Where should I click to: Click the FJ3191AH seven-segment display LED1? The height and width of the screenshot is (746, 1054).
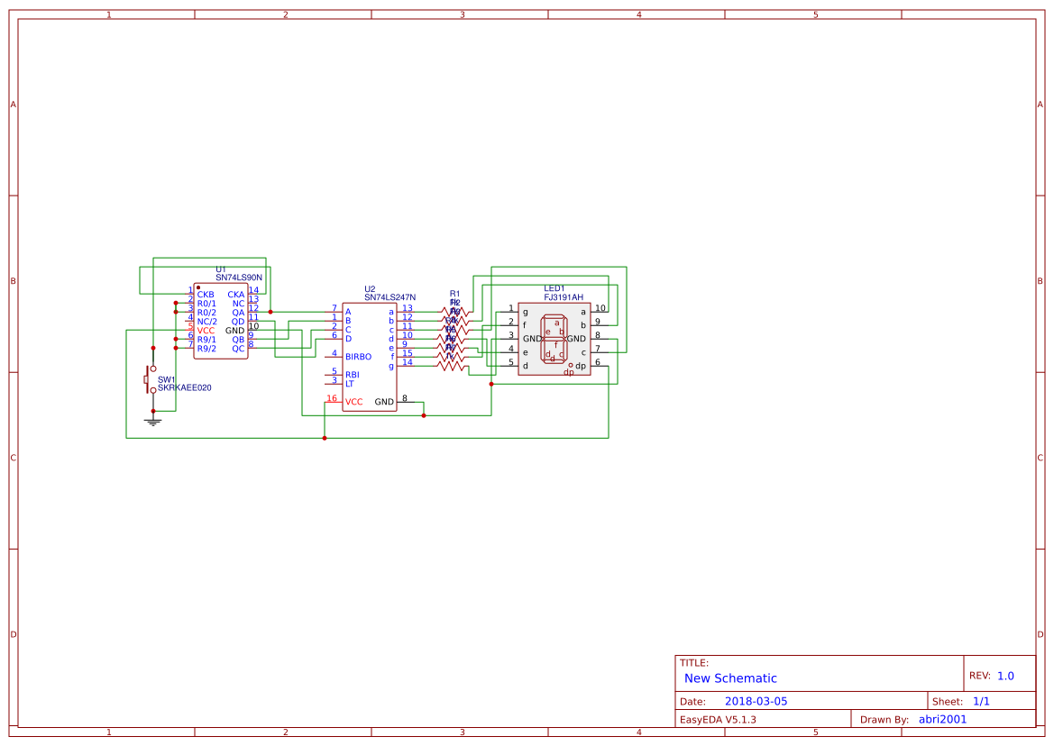tap(554, 338)
